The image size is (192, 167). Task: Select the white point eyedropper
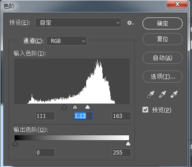pyautogui.click(x=174, y=94)
